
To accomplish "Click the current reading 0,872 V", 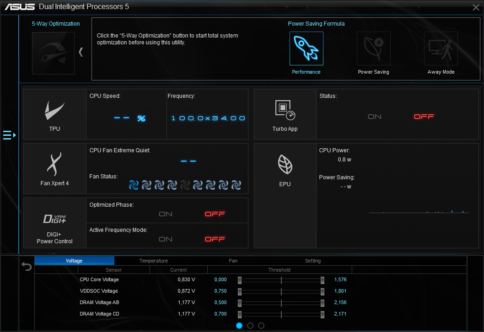I will pyautogui.click(x=187, y=291).
